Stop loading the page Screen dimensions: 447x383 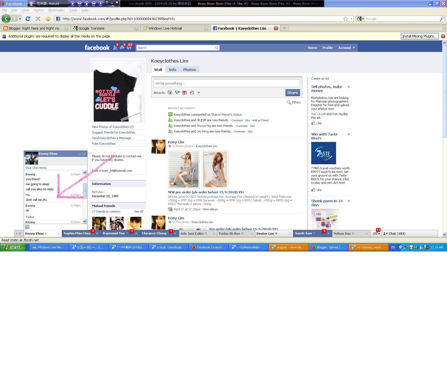click(x=38, y=19)
